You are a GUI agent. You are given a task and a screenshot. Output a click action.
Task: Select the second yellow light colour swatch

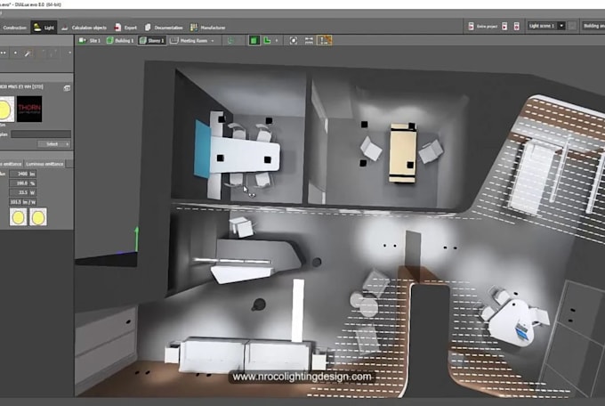coord(37,217)
